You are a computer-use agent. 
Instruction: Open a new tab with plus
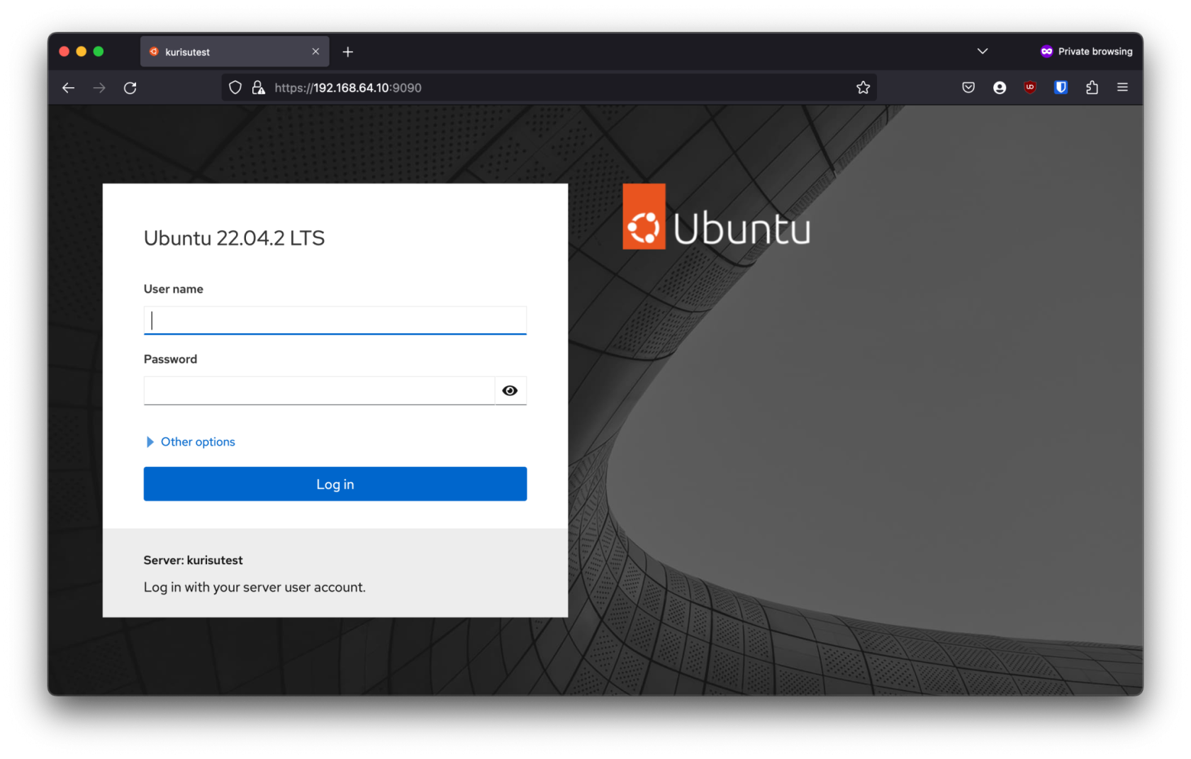point(347,52)
